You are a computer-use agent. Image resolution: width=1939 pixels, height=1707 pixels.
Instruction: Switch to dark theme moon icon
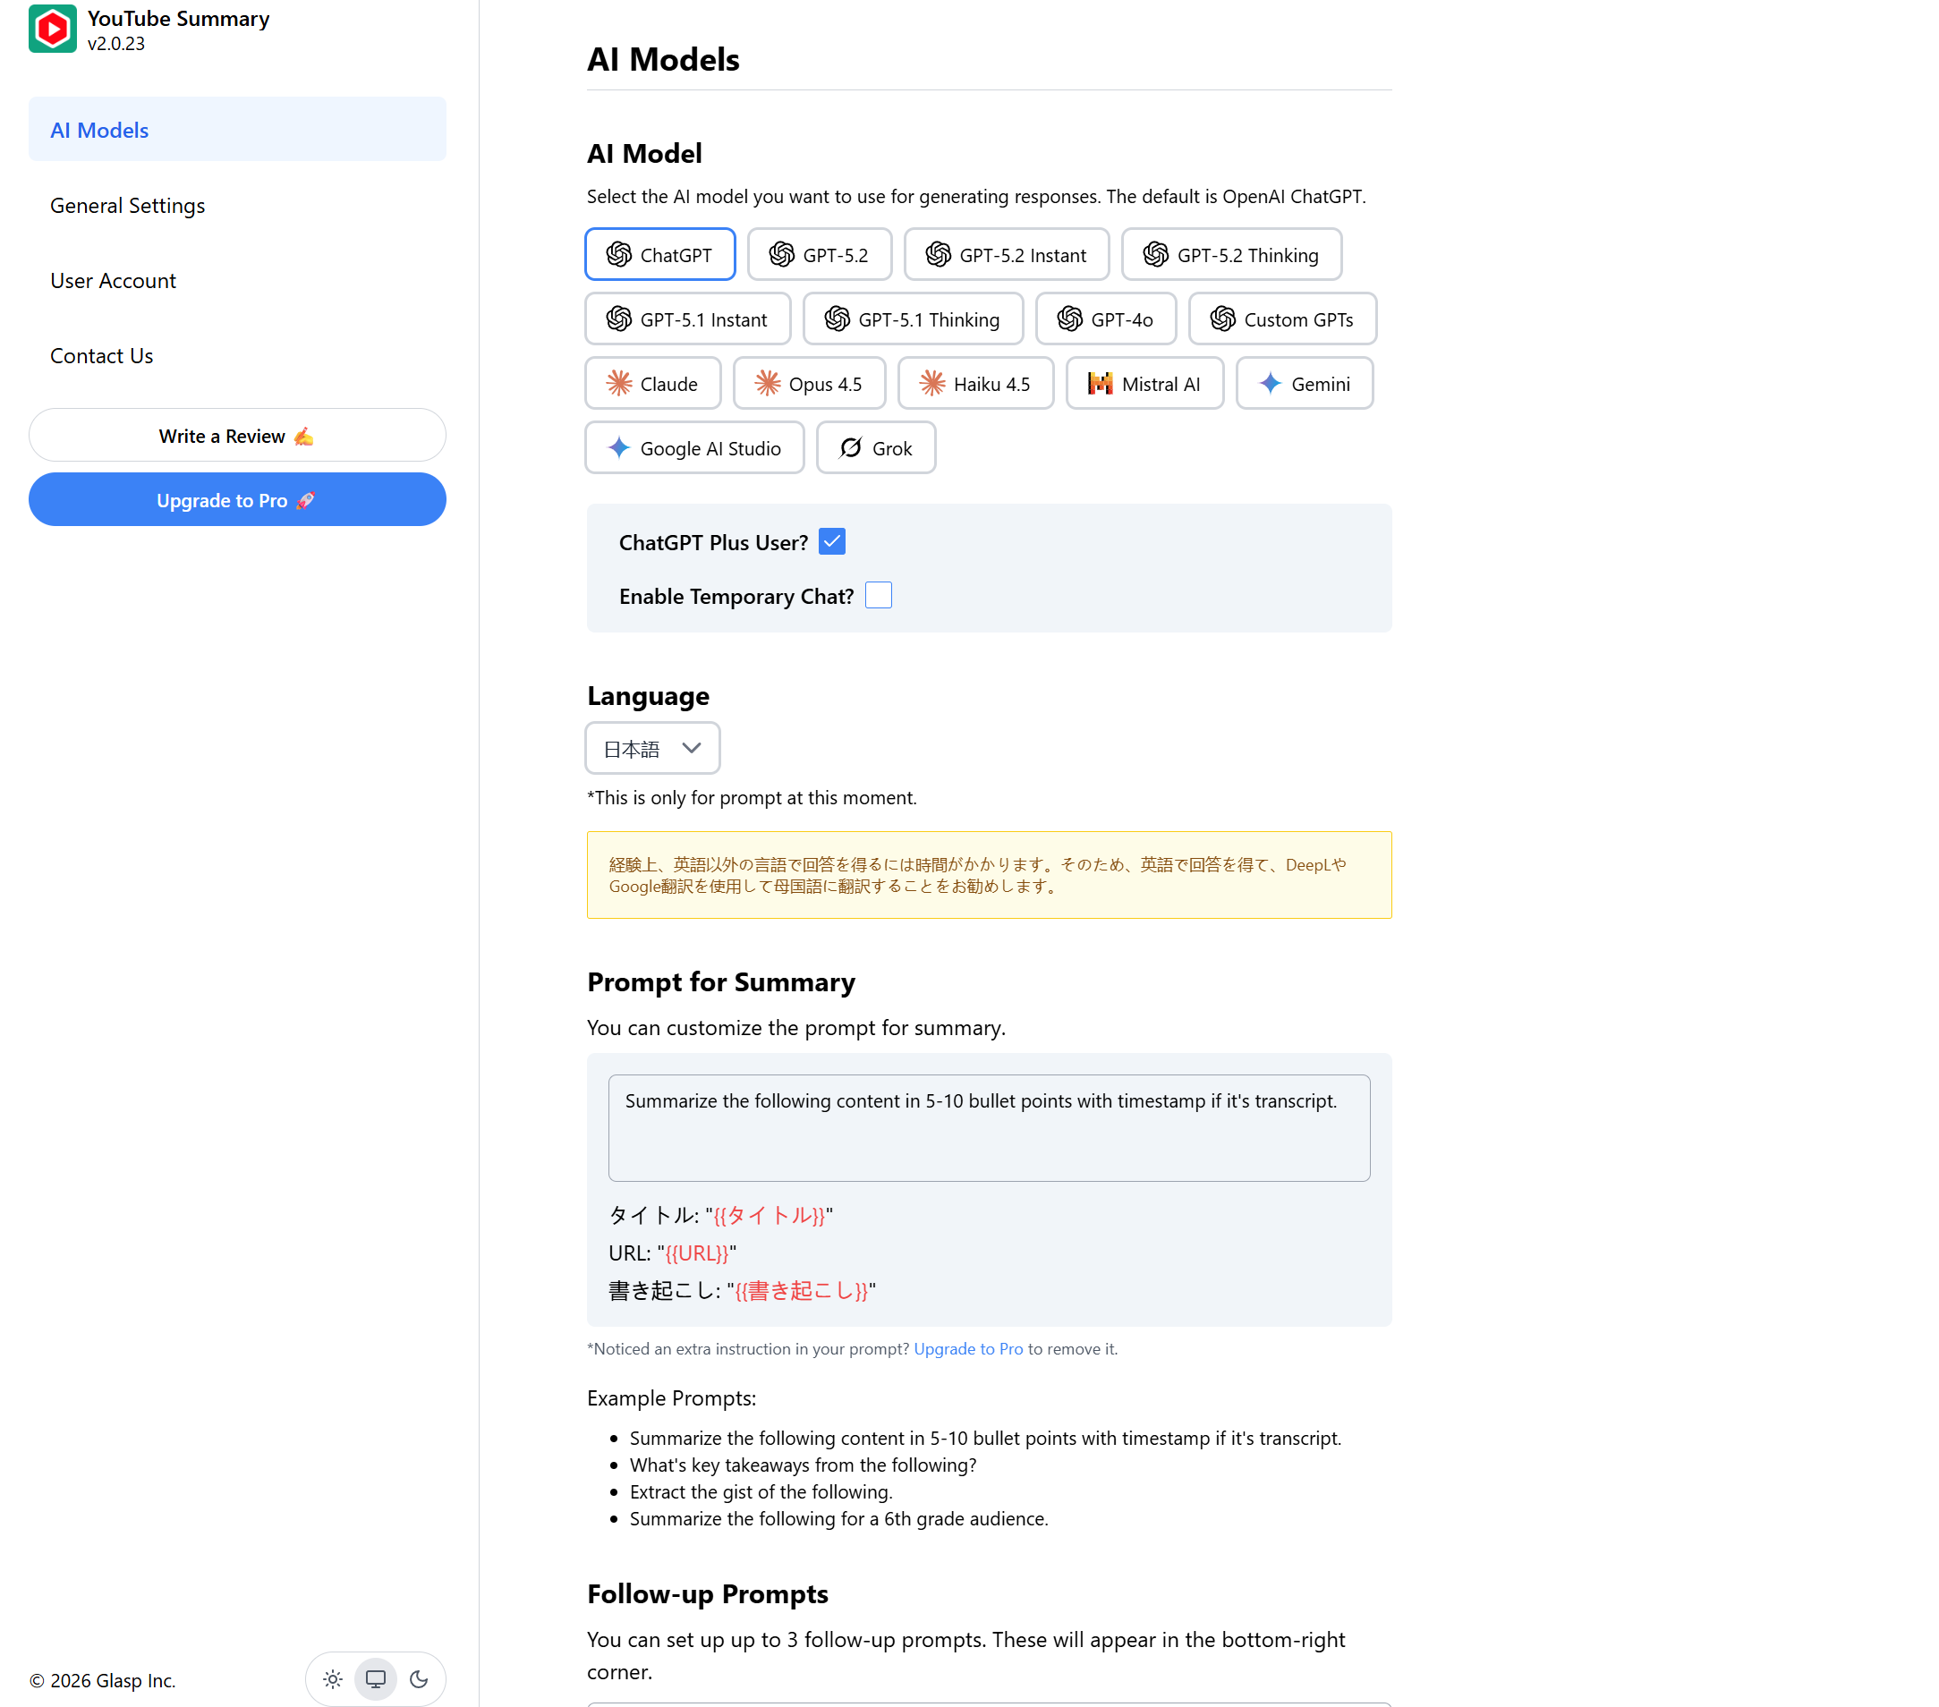419,1678
